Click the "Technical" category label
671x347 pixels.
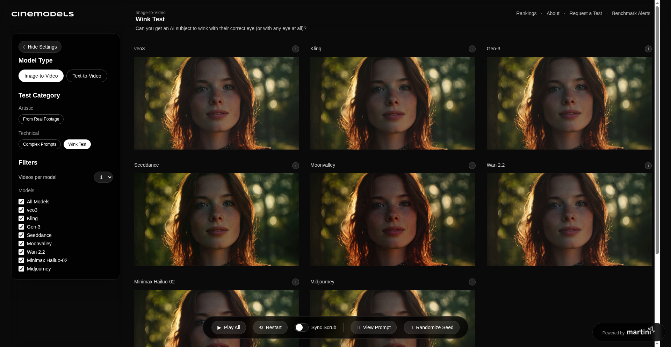click(x=29, y=133)
